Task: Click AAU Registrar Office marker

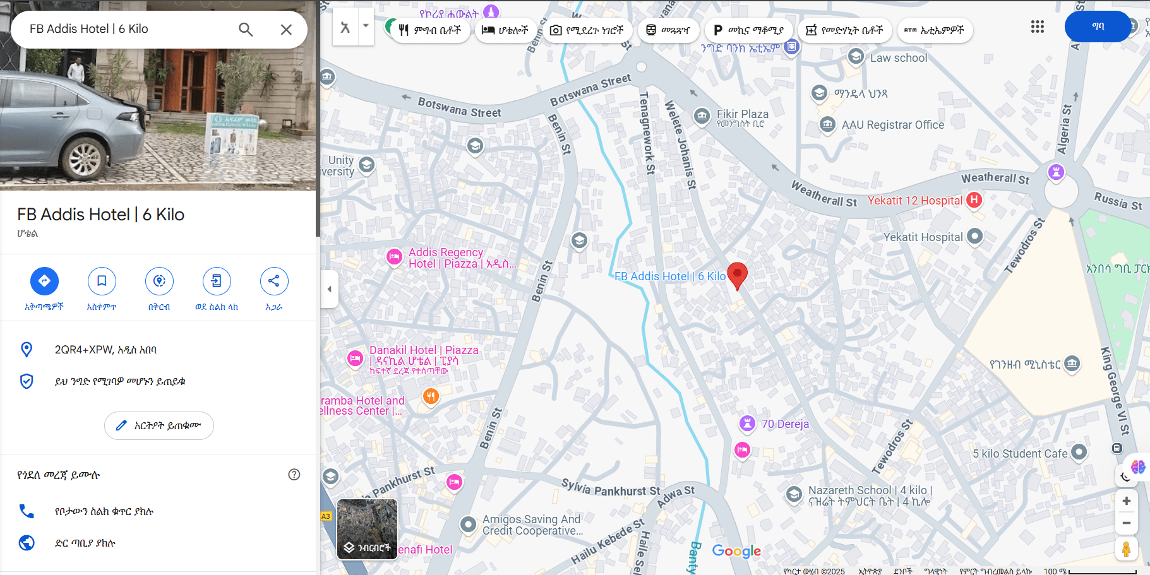Action: [x=827, y=124]
